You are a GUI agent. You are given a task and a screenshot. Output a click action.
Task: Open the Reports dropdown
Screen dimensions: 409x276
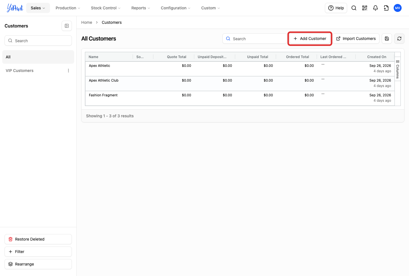(141, 8)
